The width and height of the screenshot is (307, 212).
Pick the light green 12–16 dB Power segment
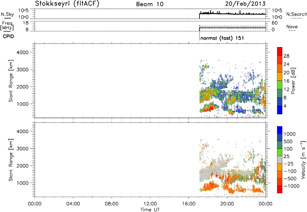[280, 85]
